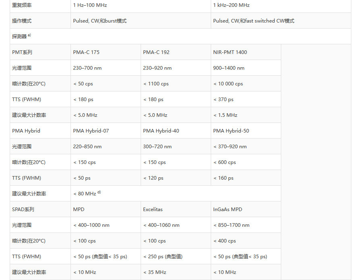The width and height of the screenshot is (357, 280).
Task: Select the < 370 ps TTS value
Action: (223, 100)
